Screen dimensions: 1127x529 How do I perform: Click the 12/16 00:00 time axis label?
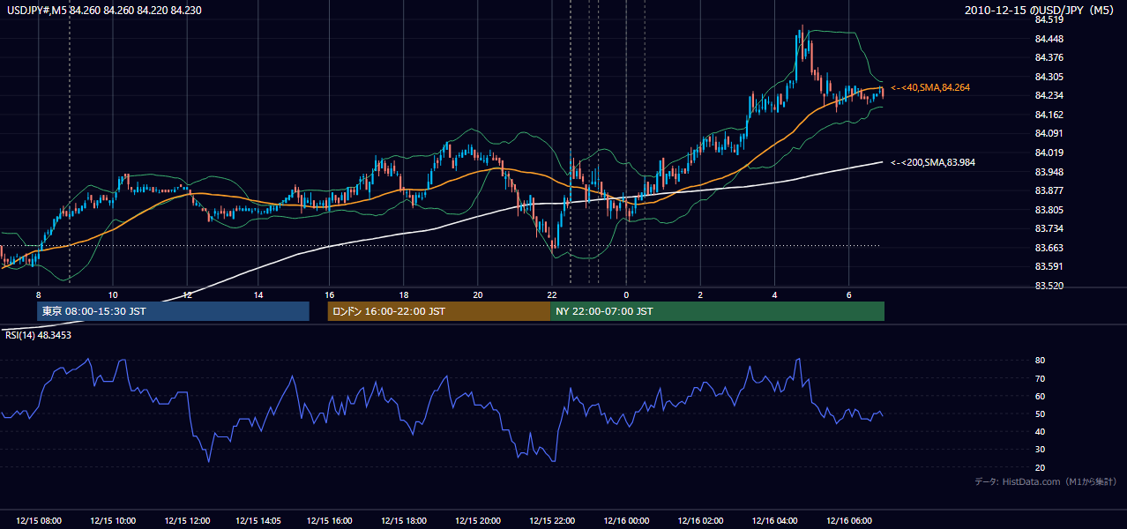(x=627, y=521)
